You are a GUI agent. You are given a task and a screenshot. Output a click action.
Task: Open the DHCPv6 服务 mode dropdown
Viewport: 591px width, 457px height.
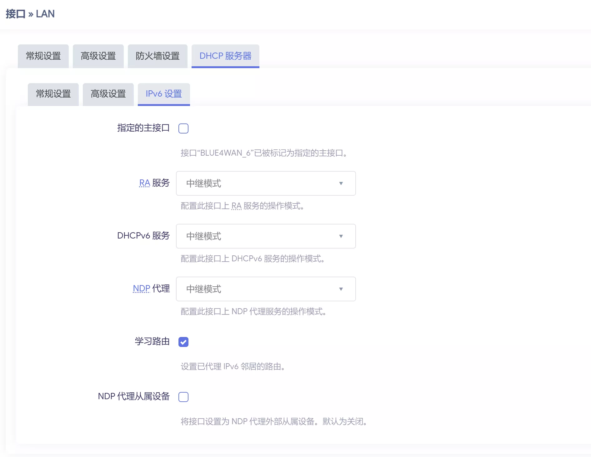pyautogui.click(x=265, y=236)
